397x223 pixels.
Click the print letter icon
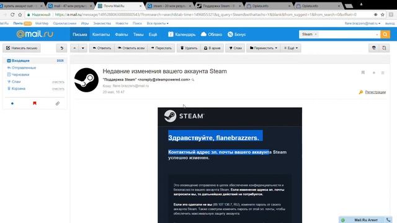373,48
